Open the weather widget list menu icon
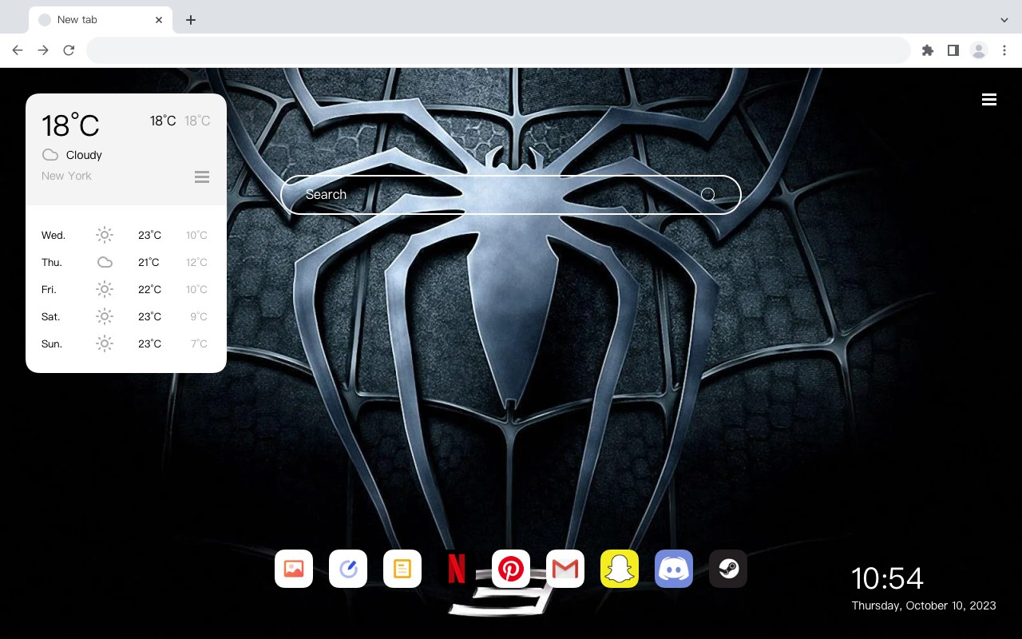 (202, 177)
